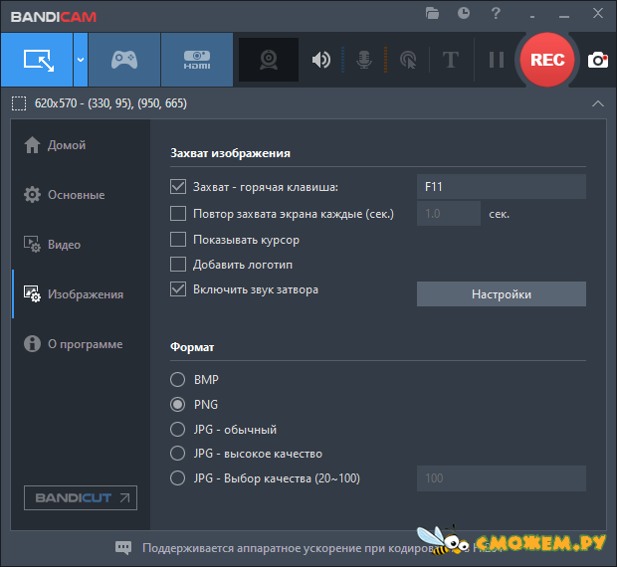This screenshot has width=617, height=567.
Task: Click the speech bubble message icon
Action: pos(123,547)
